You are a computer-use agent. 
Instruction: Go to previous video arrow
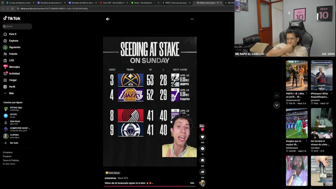277,96
